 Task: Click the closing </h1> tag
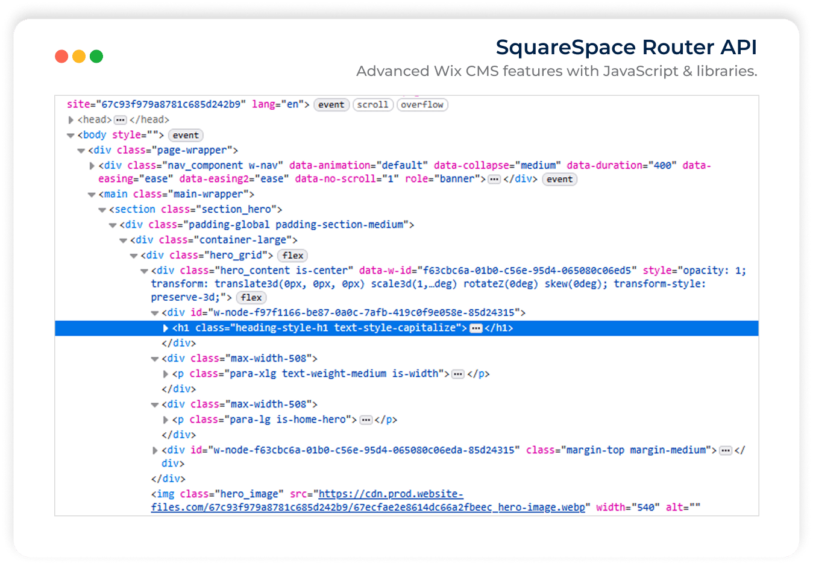(x=499, y=329)
